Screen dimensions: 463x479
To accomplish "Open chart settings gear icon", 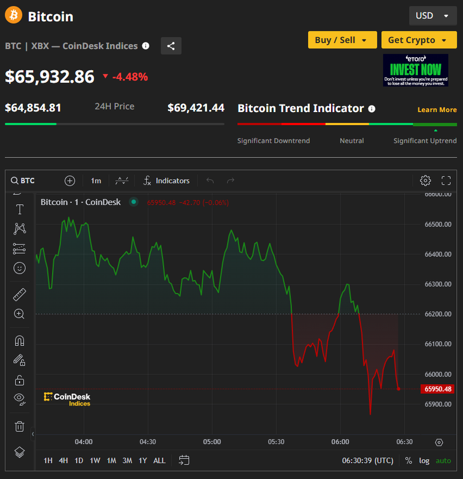I will pyautogui.click(x=425, y=181).
